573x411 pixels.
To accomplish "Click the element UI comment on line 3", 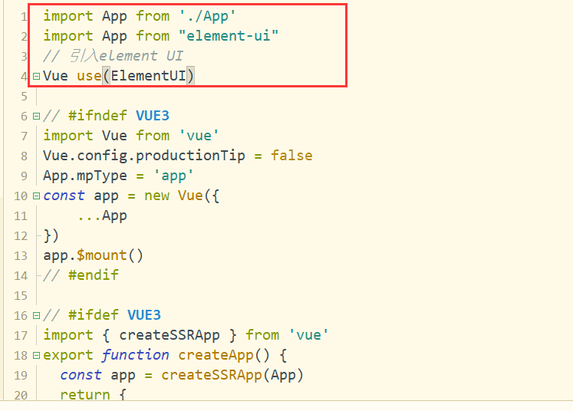I will tap(113, 56).
